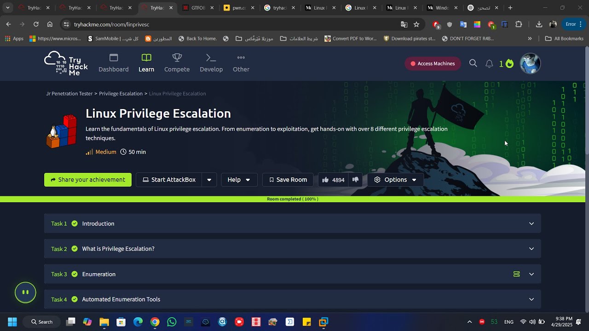Follow the Jr Penetration Tester breadcrumb
The height and width of the screenshot is (331, 589).
pos(69,93)
